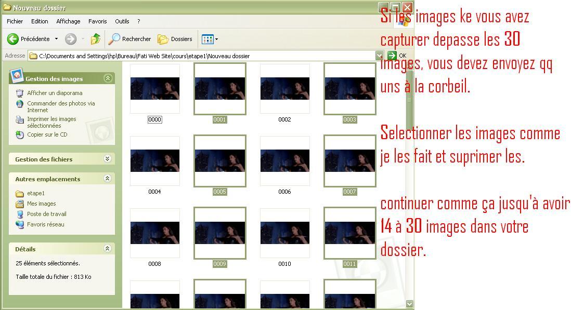571x310 pixels.
Task: Select thumbnail 0009
Action: 220,233
